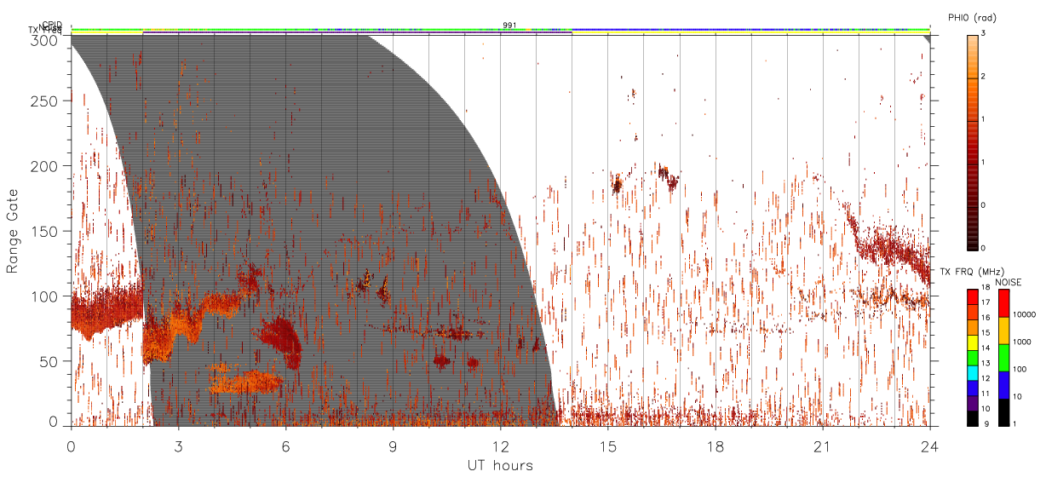This screenshot has width=1046, height=483.
Task: Click the green noise strip above the plot
Action: (x=500, y=29)
